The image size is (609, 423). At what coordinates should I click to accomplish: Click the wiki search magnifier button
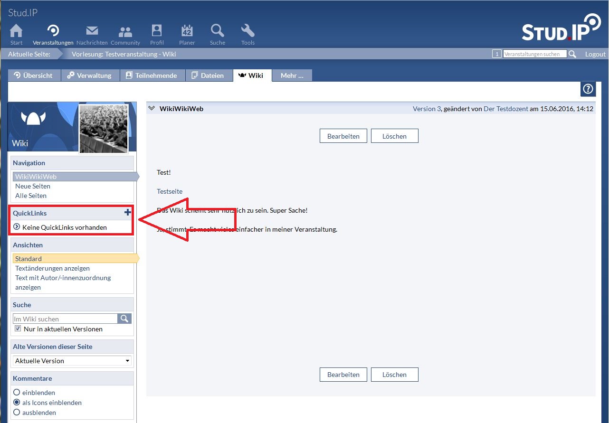point(124,319)
